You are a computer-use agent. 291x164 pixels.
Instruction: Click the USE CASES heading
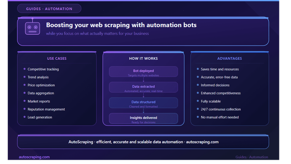pos(57,58)
